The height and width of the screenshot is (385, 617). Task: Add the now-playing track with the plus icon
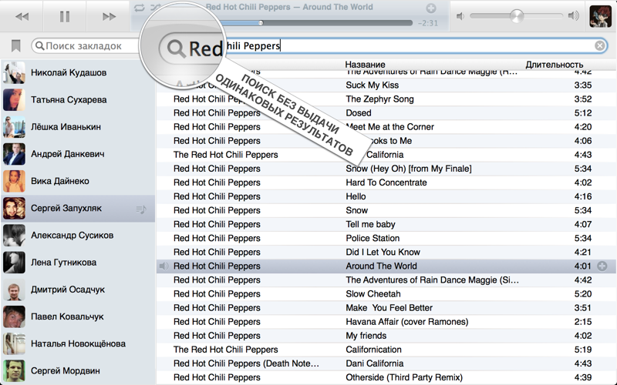pyautogui.click(x=431, y=8)
